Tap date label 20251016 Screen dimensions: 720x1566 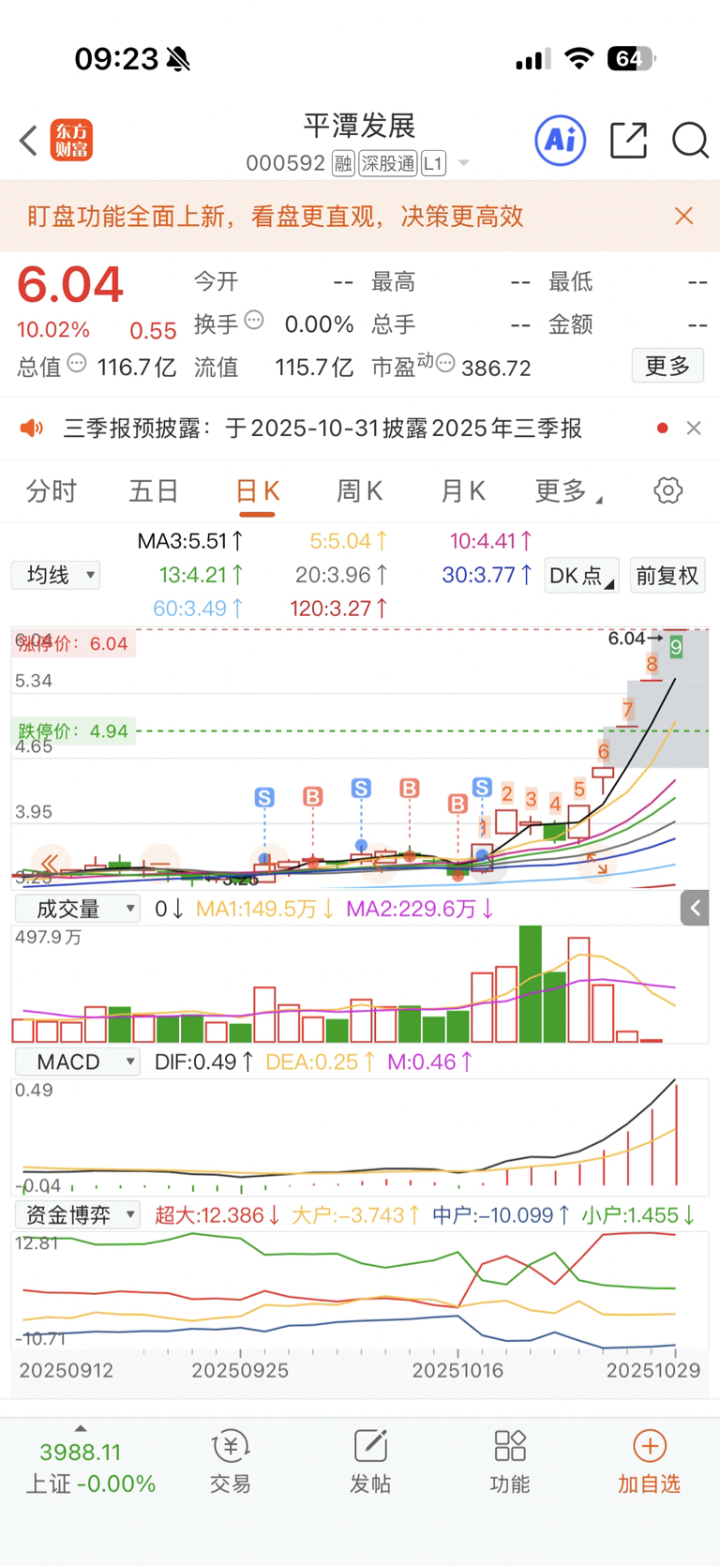[457, 1370]
